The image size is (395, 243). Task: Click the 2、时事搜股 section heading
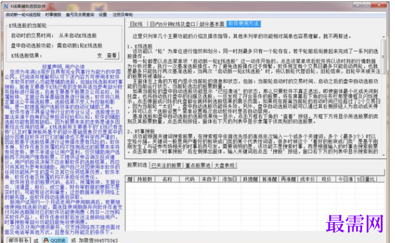click(x=141, y=131)
